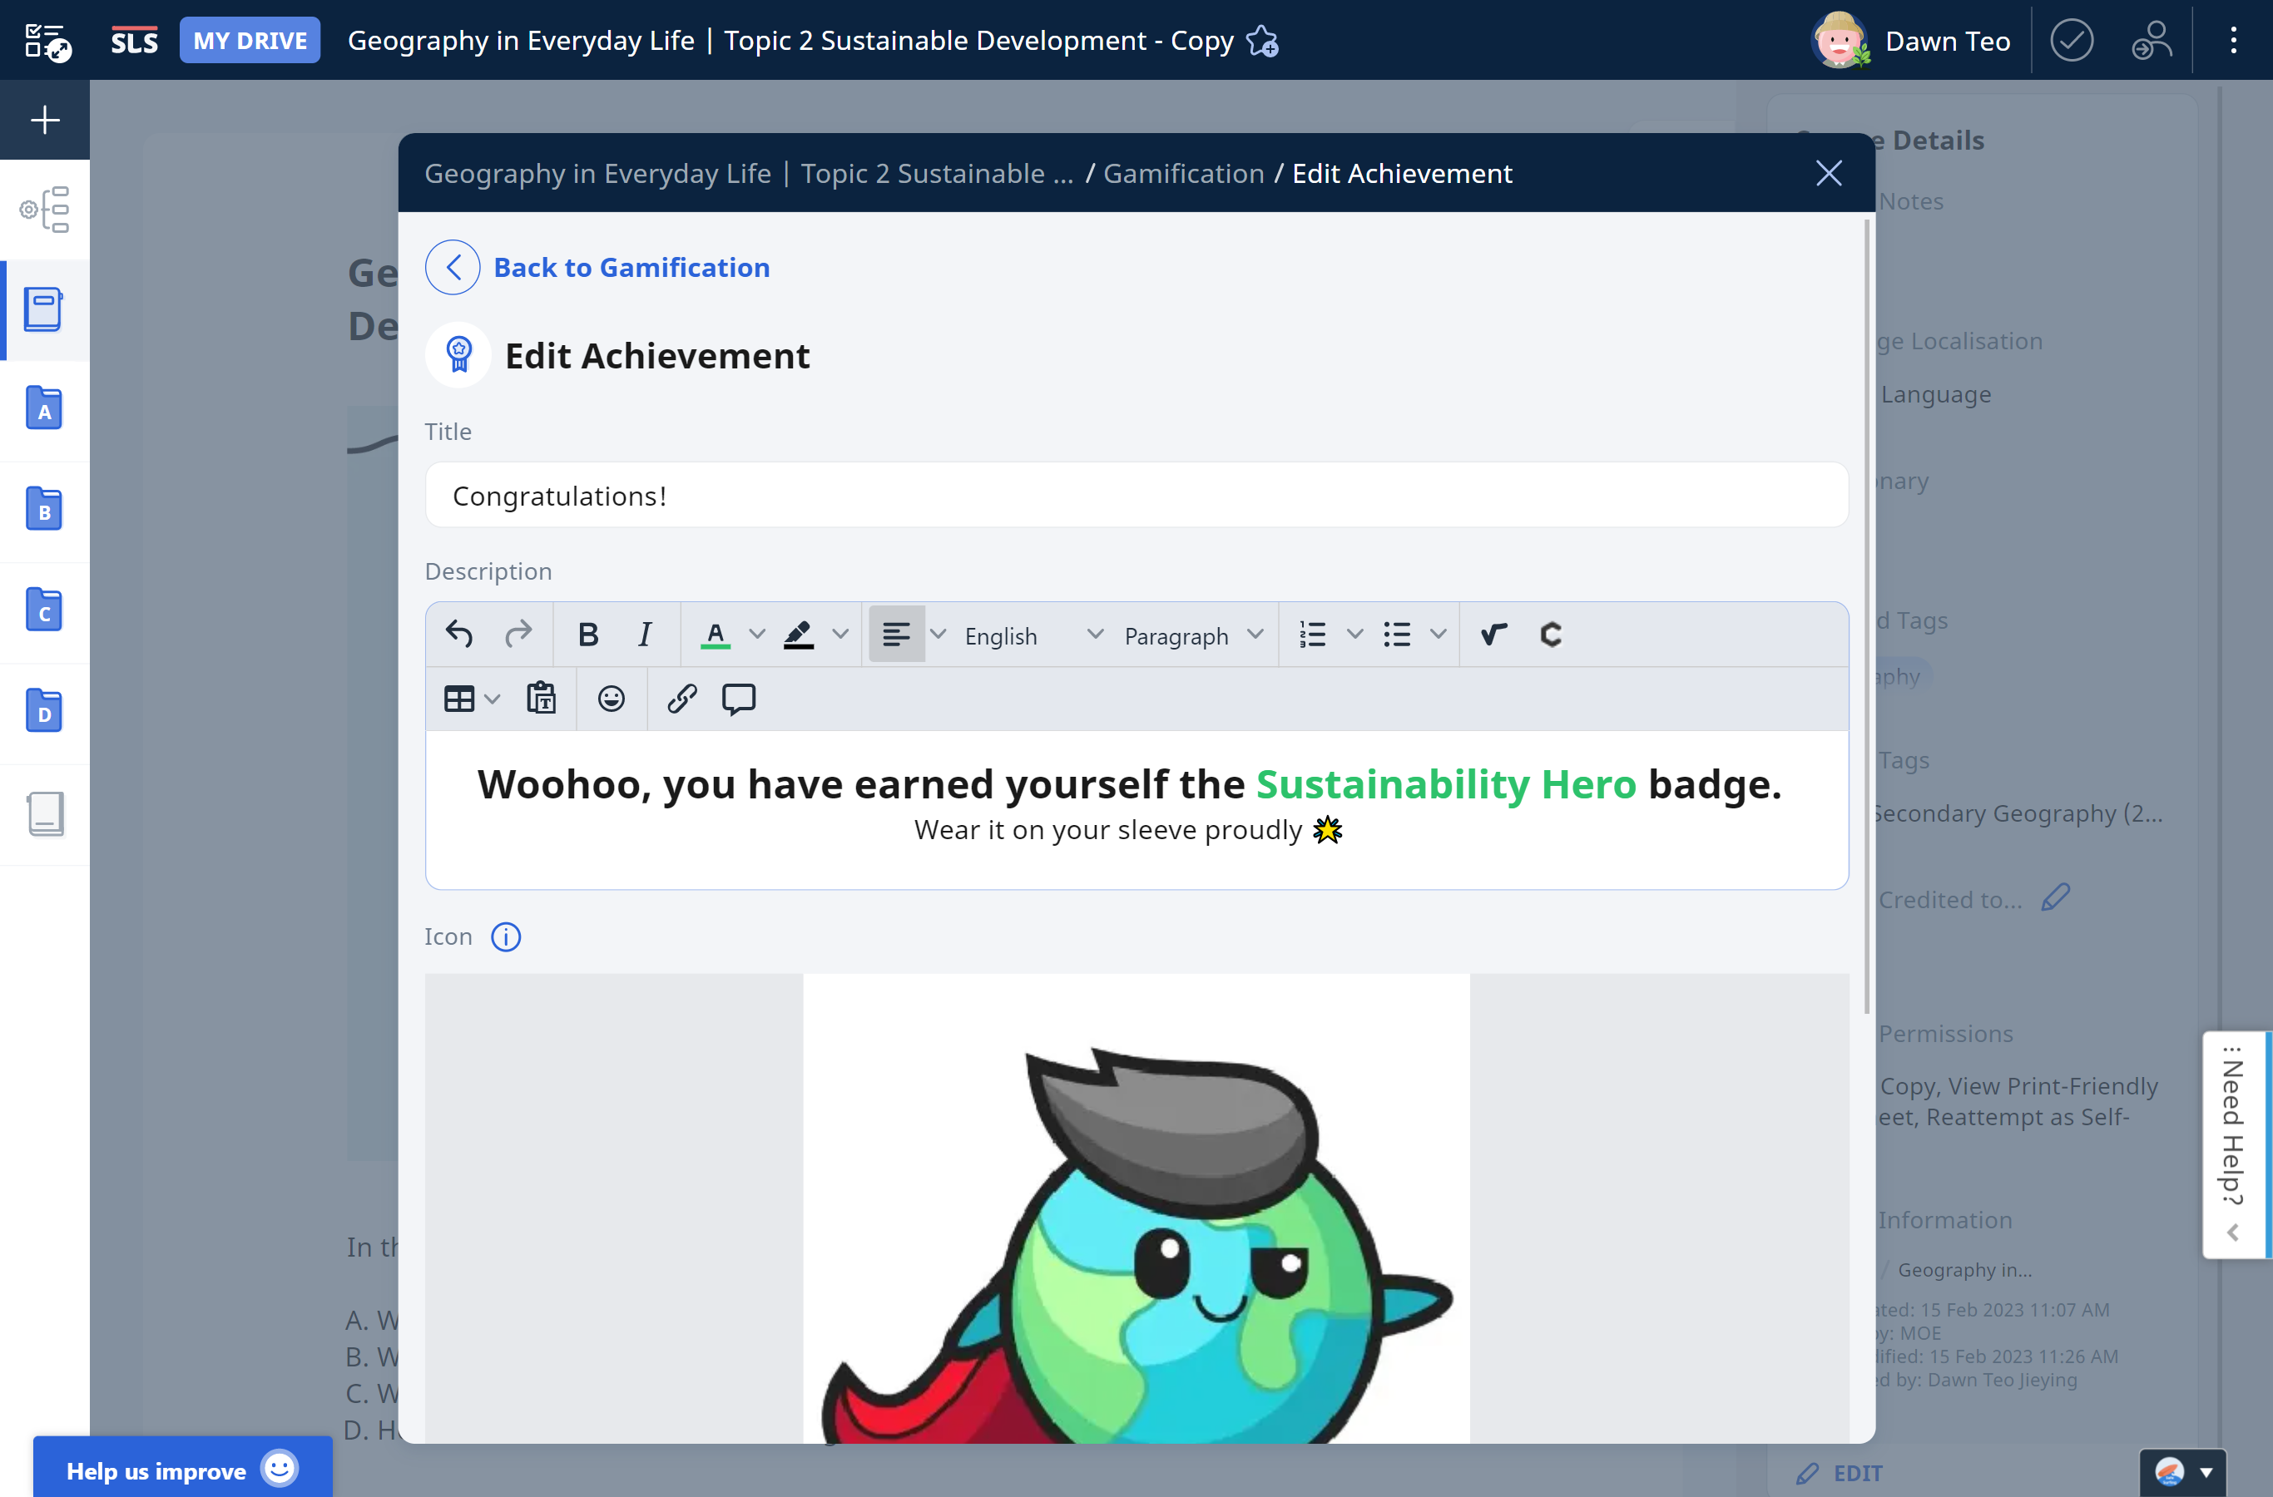This screenshot has width=2273, height=1497.
Task: Select the notebook section in sidebar
Action: click(45, 310)
